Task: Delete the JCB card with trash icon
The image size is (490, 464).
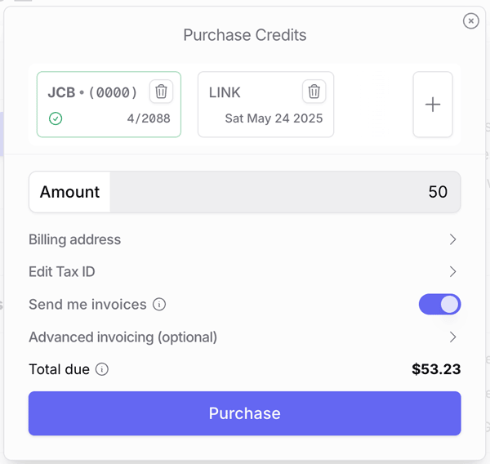Action: tap(161, 91)
